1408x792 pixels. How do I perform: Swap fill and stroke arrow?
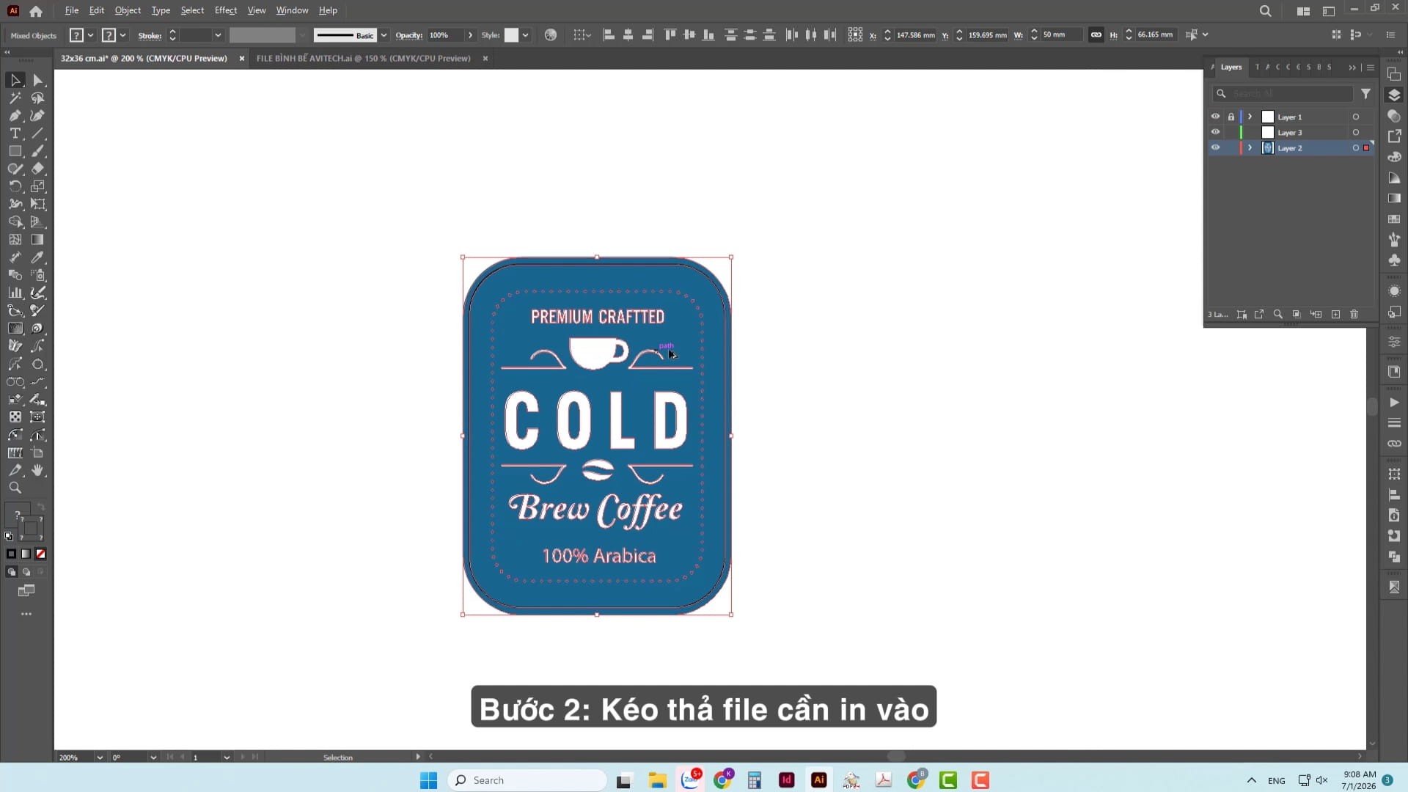coord(41,507)
